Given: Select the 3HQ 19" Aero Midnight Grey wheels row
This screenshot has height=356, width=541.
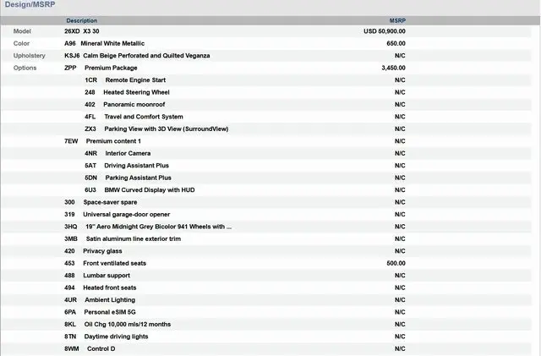Looking at the screenshot, I should click(148, 227).
